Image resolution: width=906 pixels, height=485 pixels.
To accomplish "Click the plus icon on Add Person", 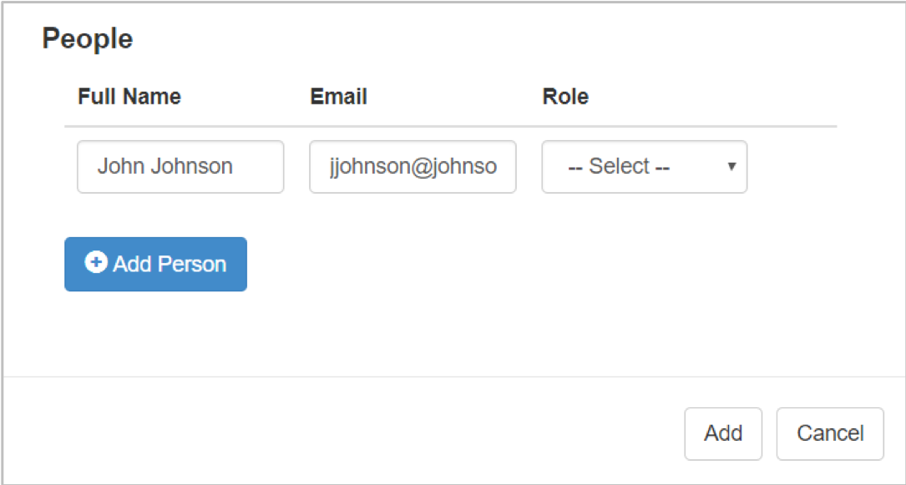I will (96, 263).
